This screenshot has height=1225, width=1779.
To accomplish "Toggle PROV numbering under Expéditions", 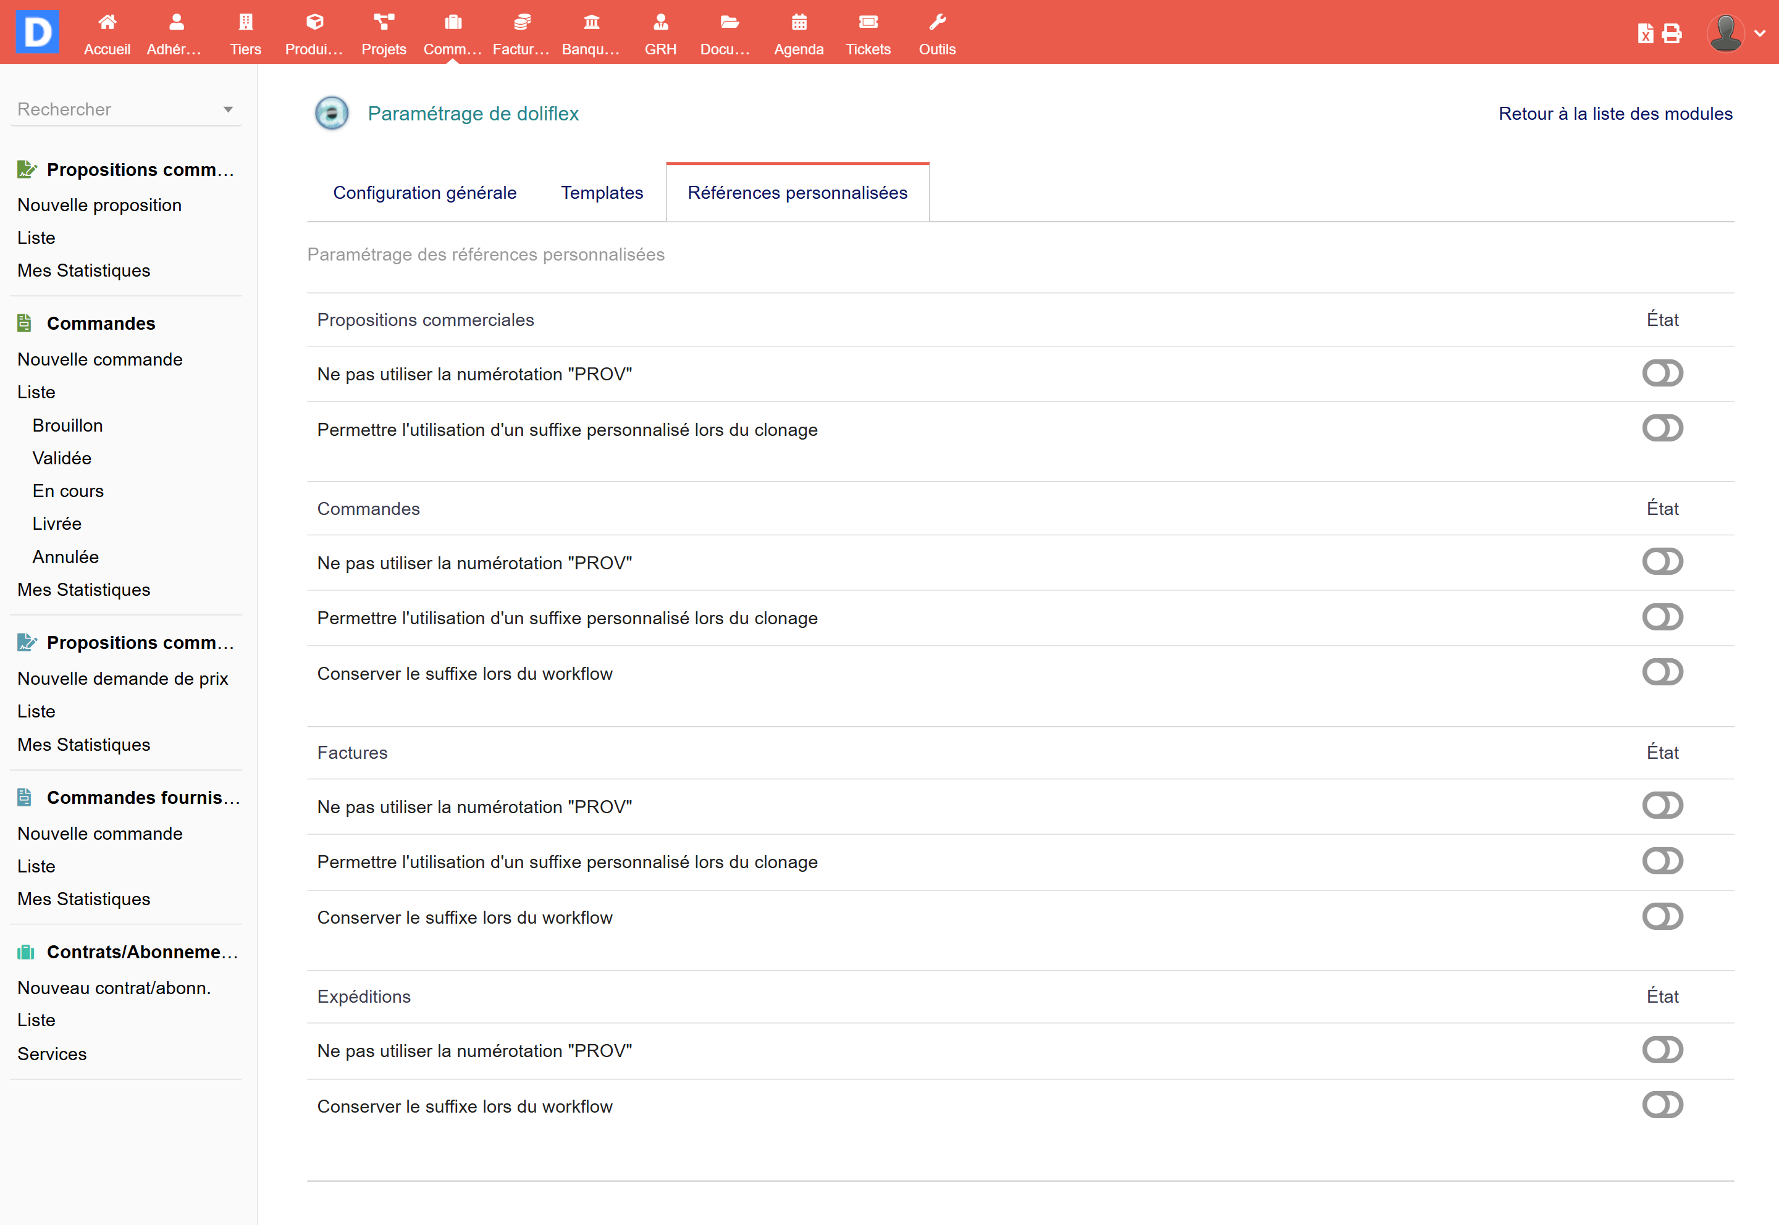I will 1662,1050.
